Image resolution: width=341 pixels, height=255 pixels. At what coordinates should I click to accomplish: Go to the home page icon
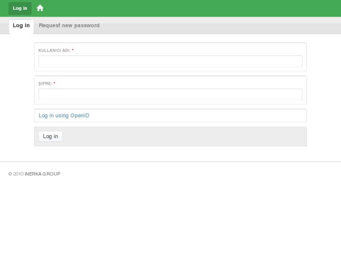click(x=40, y=8)
